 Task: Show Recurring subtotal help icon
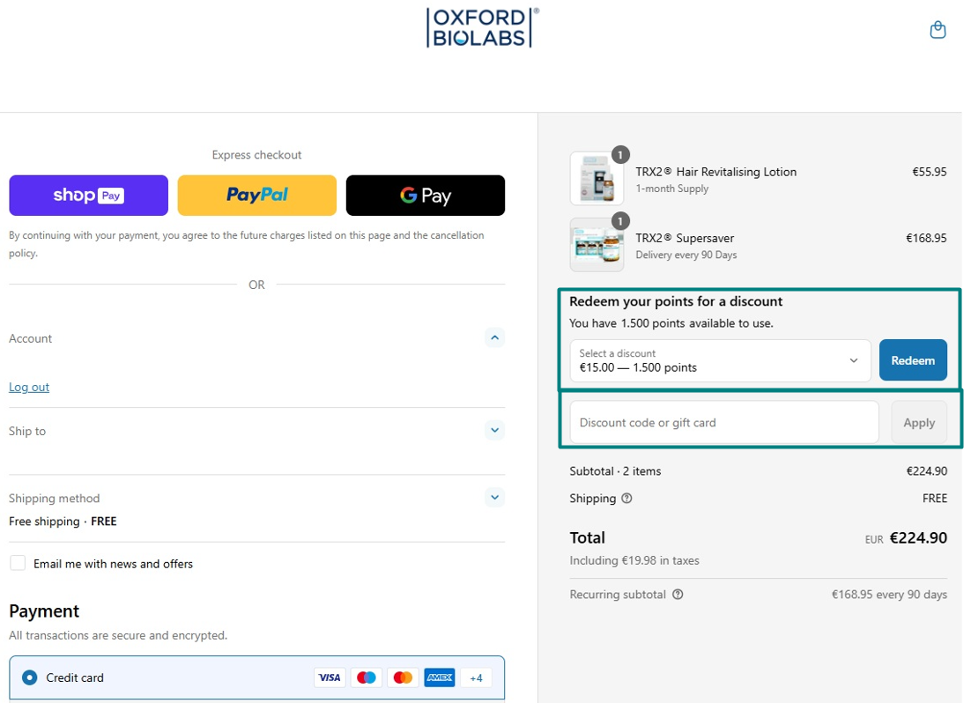tap(678, 594)
